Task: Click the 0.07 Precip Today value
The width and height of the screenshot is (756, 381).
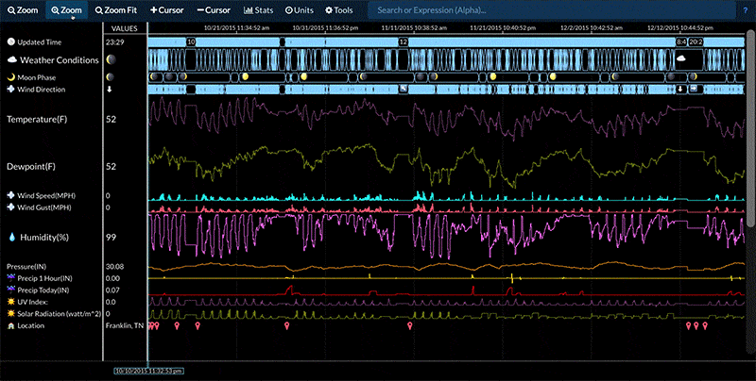Action: 112,290
